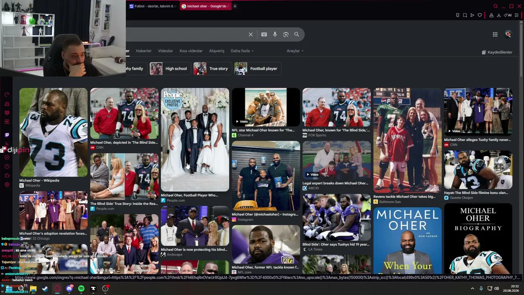Open the Instagram @michaeloher image
Image resolution: width=524 pixels, height=295 pixels.
(266, 175)
